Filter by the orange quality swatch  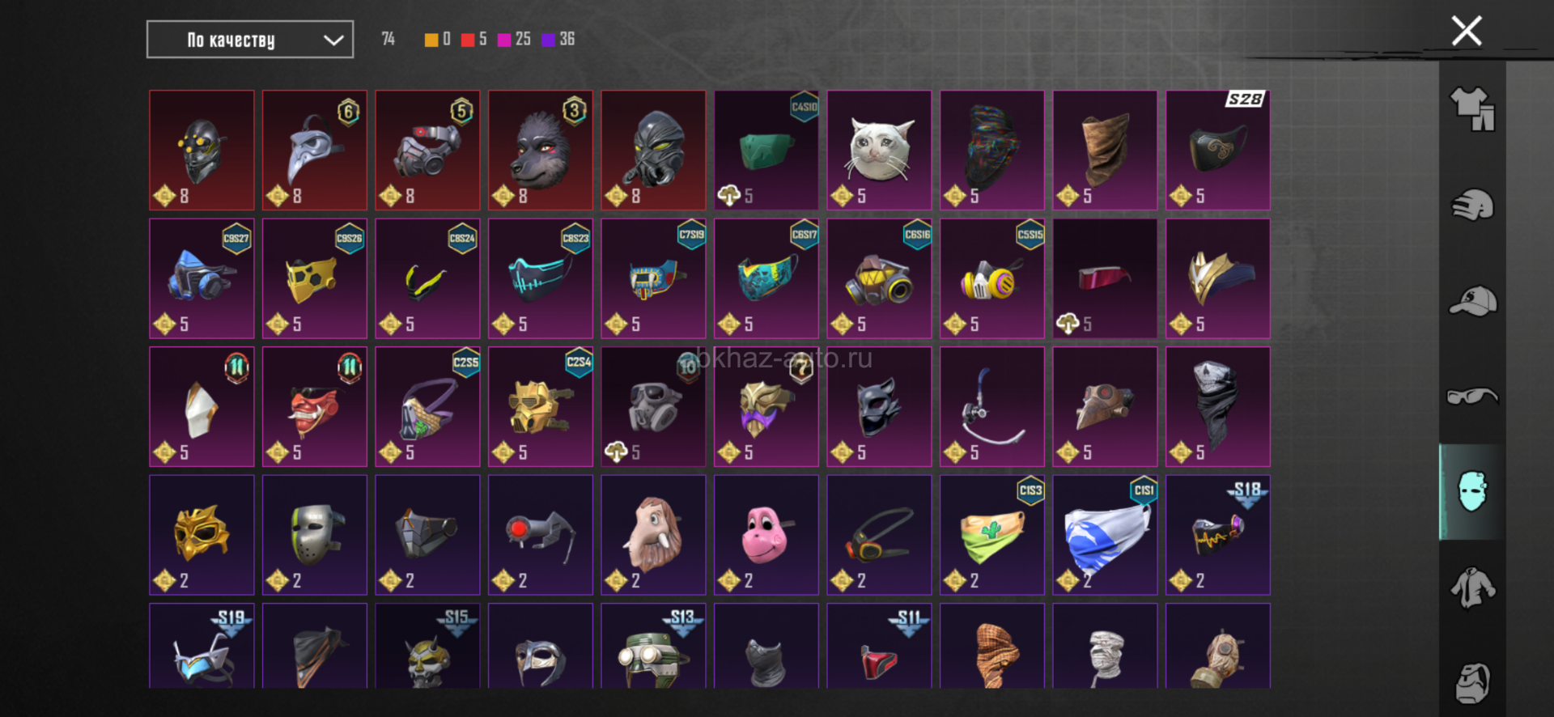click(431, 40)
